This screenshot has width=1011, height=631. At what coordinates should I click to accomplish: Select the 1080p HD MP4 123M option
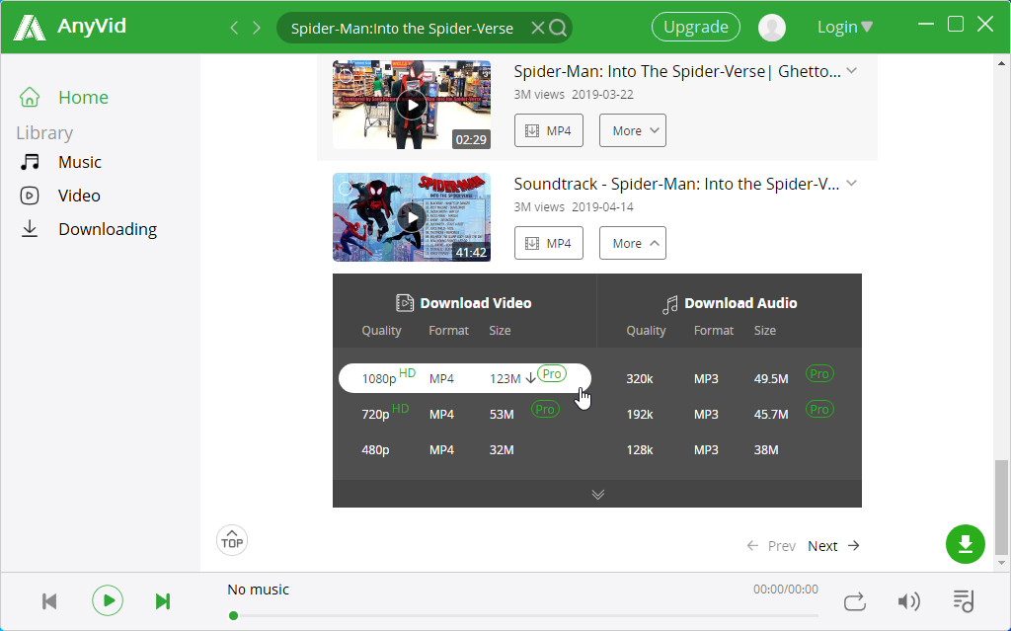pos(465,378)
